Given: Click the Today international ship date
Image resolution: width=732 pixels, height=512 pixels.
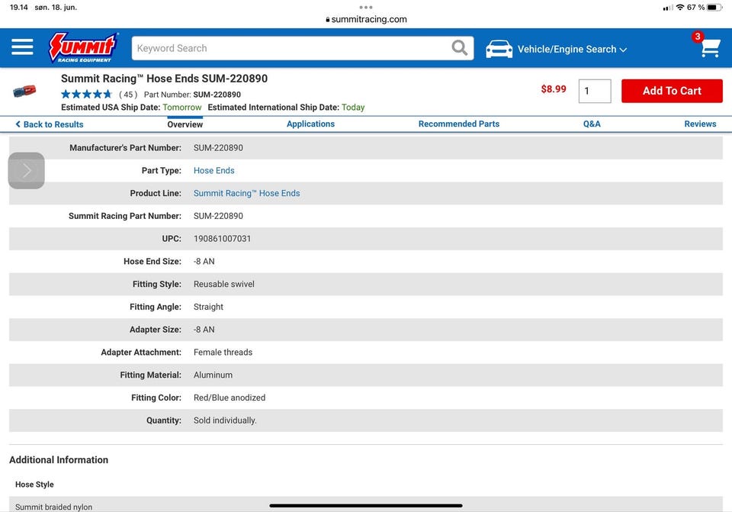Looking at the screenshot, I should [353, 107].
